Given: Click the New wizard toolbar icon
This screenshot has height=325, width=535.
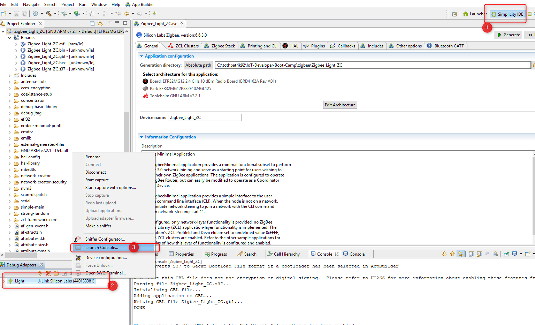Looking at the screenshot, I should (x=3, y=14).
